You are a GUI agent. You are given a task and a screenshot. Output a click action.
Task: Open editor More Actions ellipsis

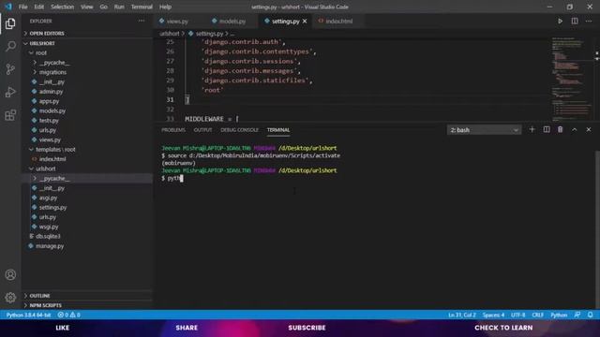tap(589, 21)
